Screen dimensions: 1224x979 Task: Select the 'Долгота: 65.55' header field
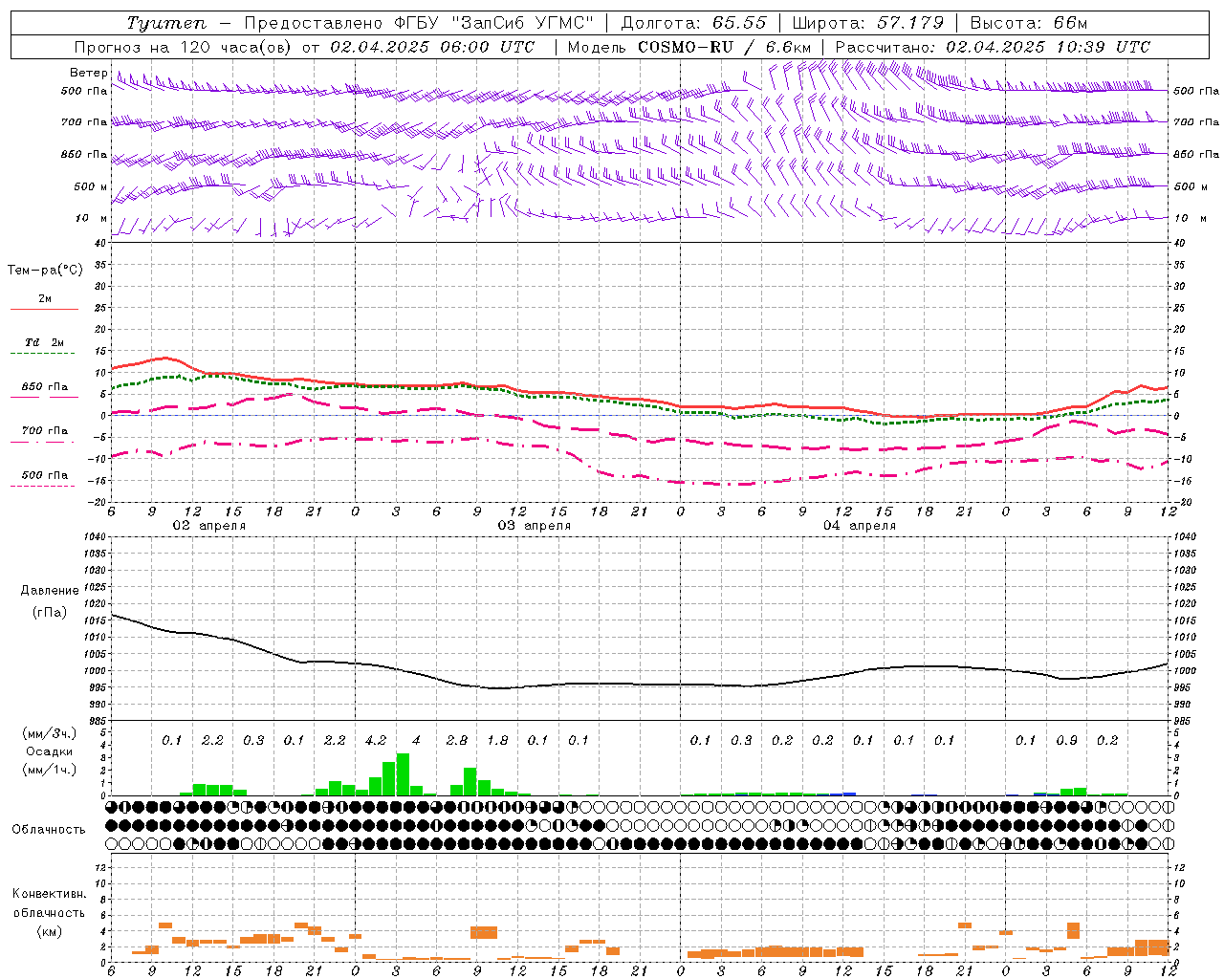click(694, 23)
